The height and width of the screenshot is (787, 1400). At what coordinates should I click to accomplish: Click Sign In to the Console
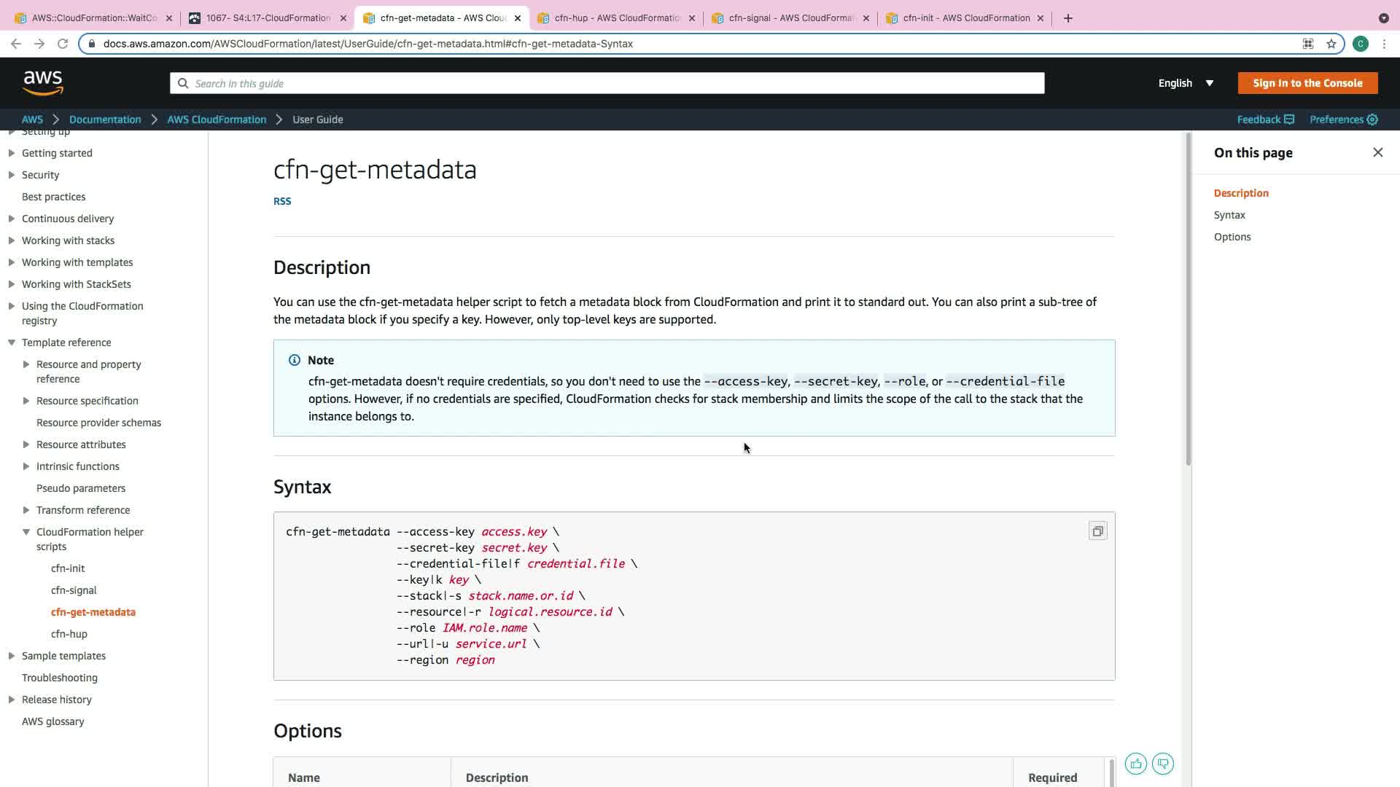[1307, 83]
